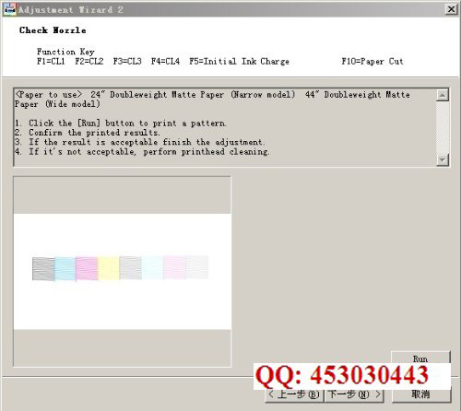Click the magenta nozzle pattern block
The height and width of the screenshot is (411, 461).
[x=87, y=269]
